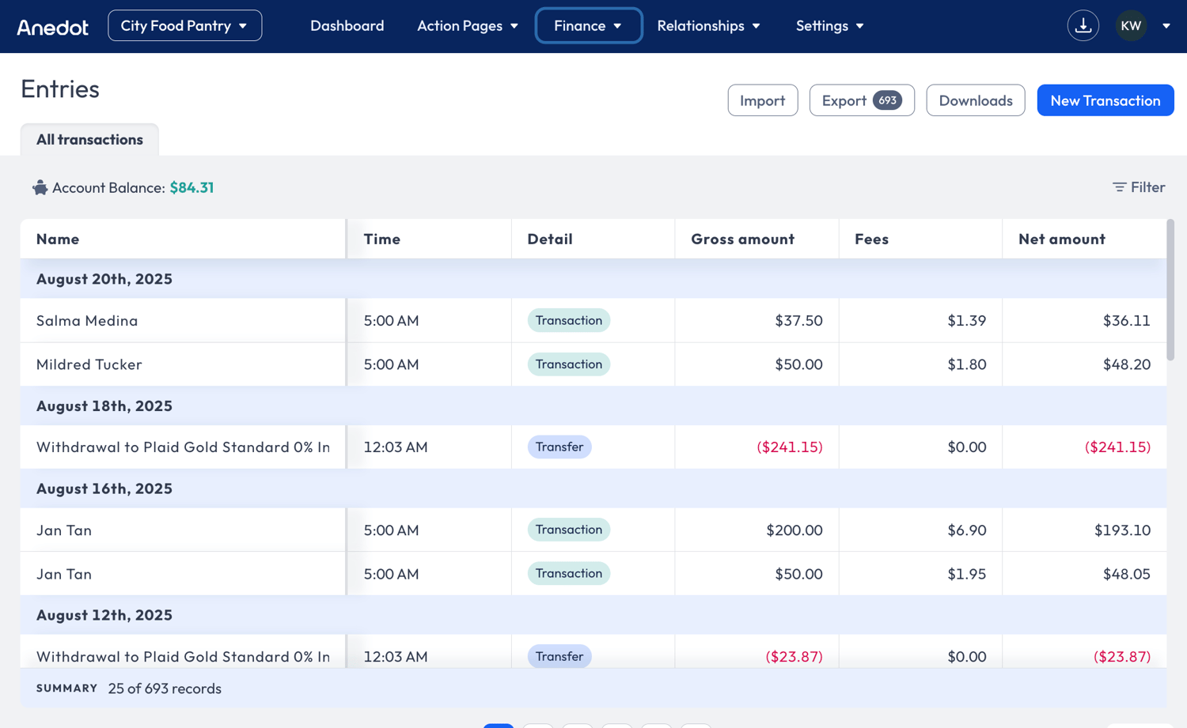Go to the Dashboard page

coord(347,25)
